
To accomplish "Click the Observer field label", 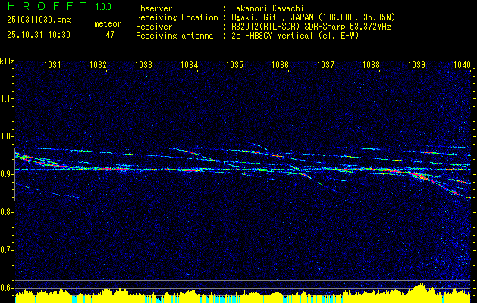I will click(x=154, y=8).
